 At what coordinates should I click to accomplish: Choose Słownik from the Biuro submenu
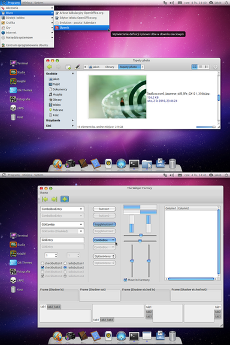(81, 28)
